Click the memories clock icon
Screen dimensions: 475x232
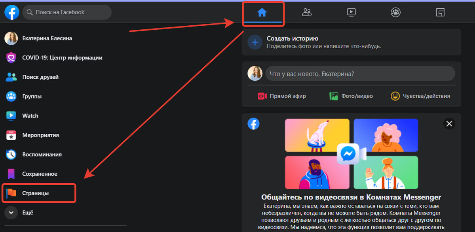(x=11, y=155)
